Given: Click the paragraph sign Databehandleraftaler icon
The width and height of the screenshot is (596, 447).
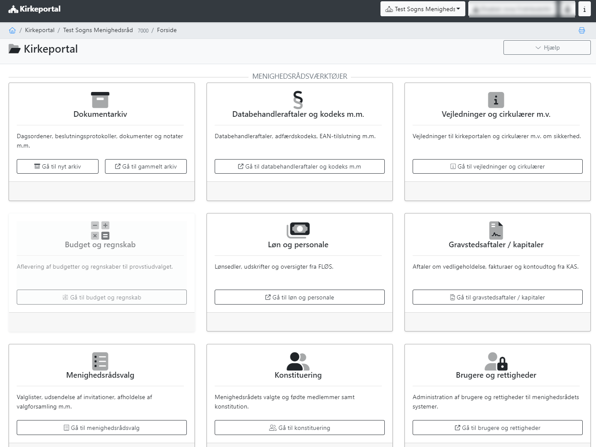Looking at the screenshot, I should tap(298, 100).
